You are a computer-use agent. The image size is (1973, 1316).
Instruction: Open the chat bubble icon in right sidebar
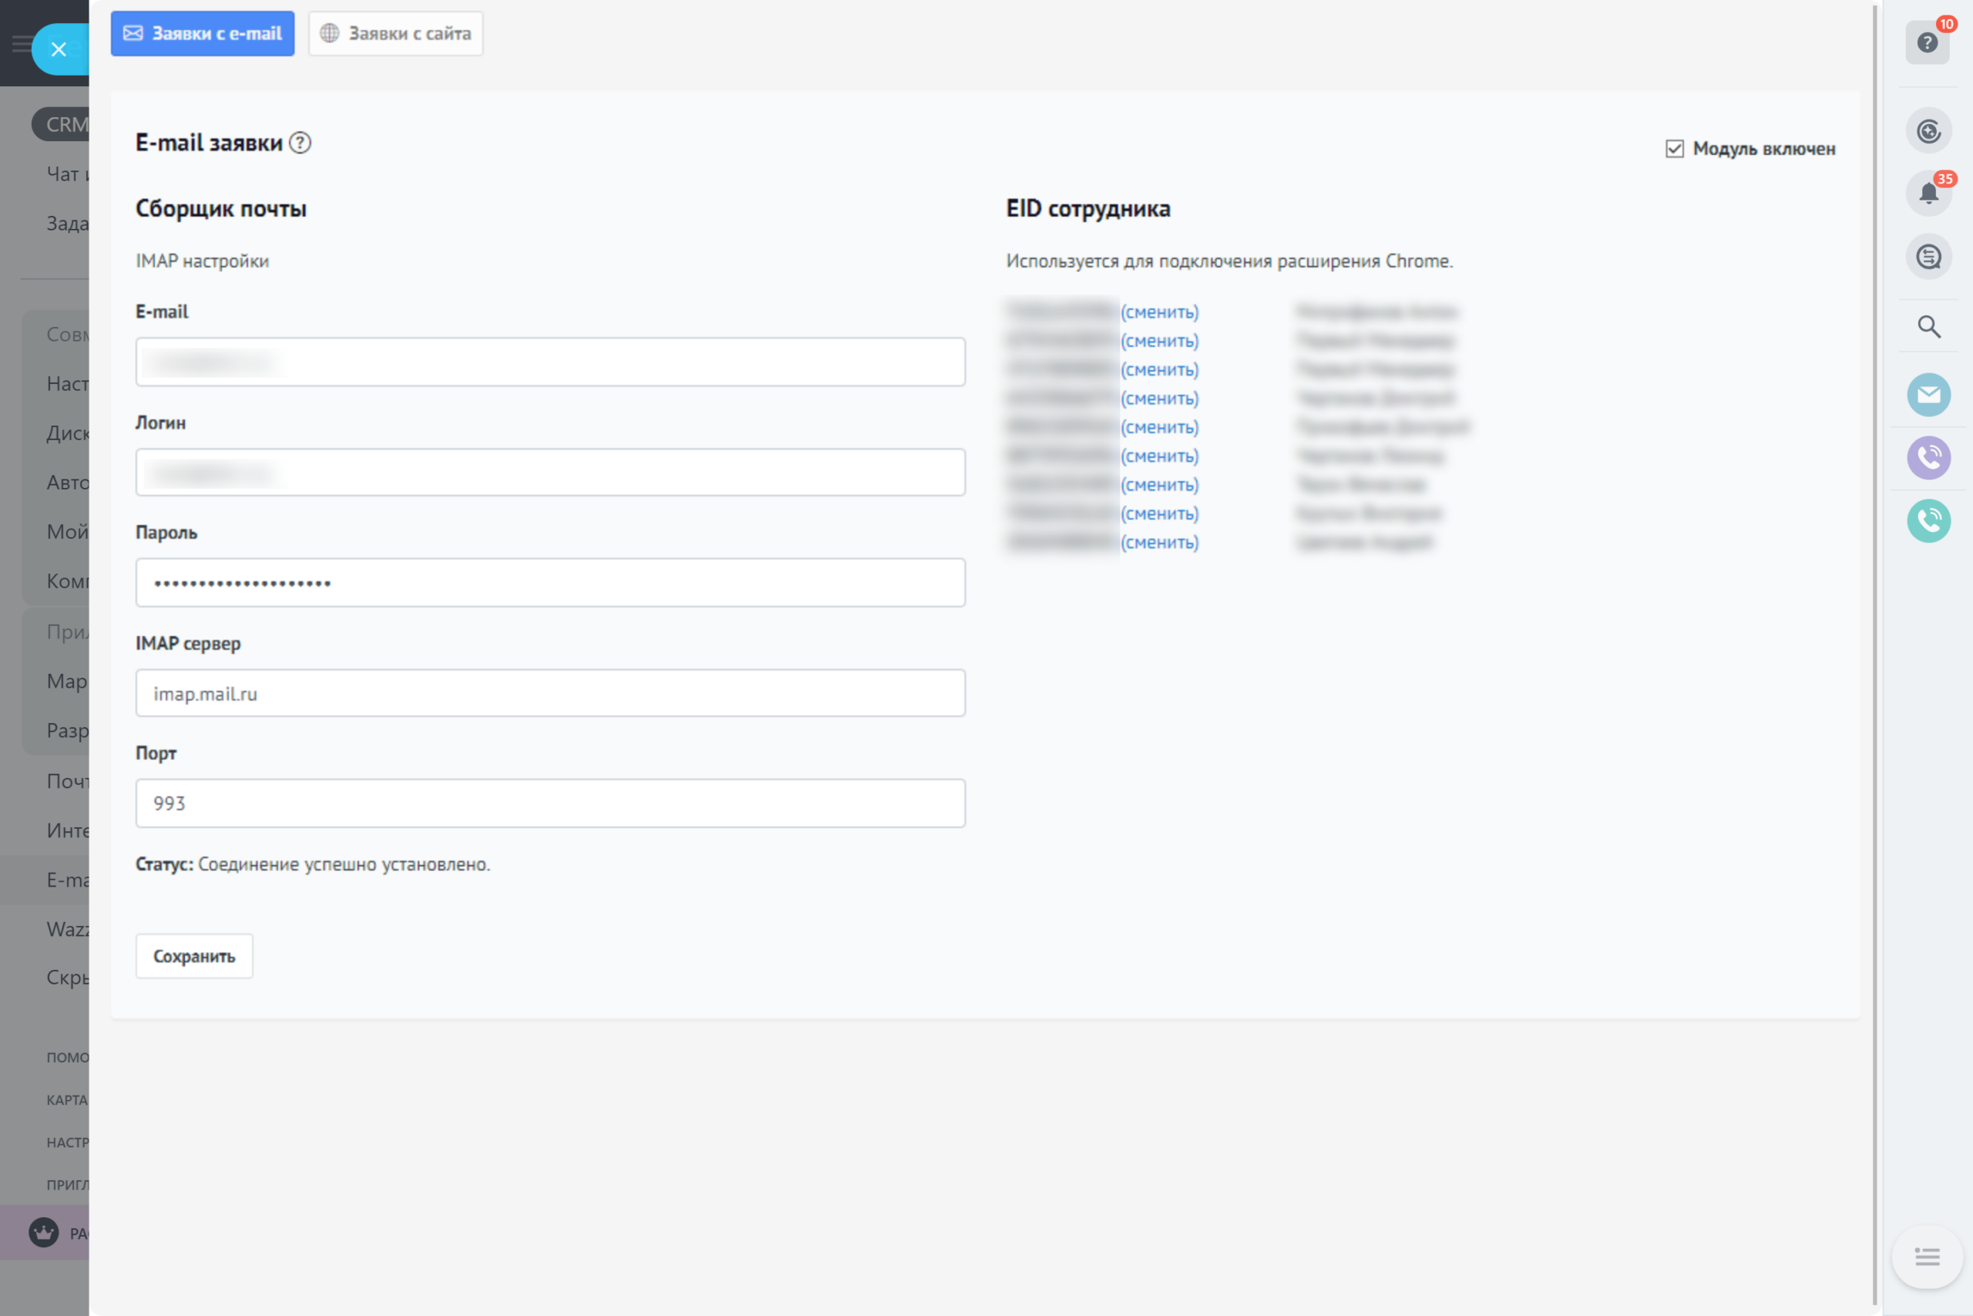(x=1928, y=257)
